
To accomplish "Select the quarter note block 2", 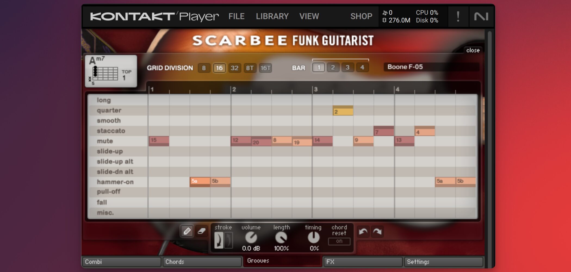I will tap(343, 111).
